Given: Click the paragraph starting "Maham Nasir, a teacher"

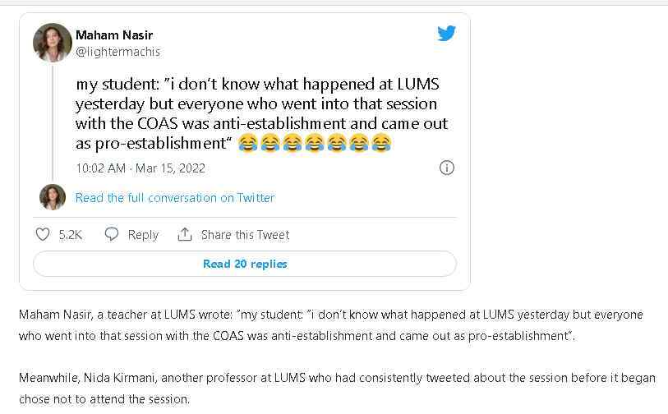Looking at the screenshot, I should [329, 325].
